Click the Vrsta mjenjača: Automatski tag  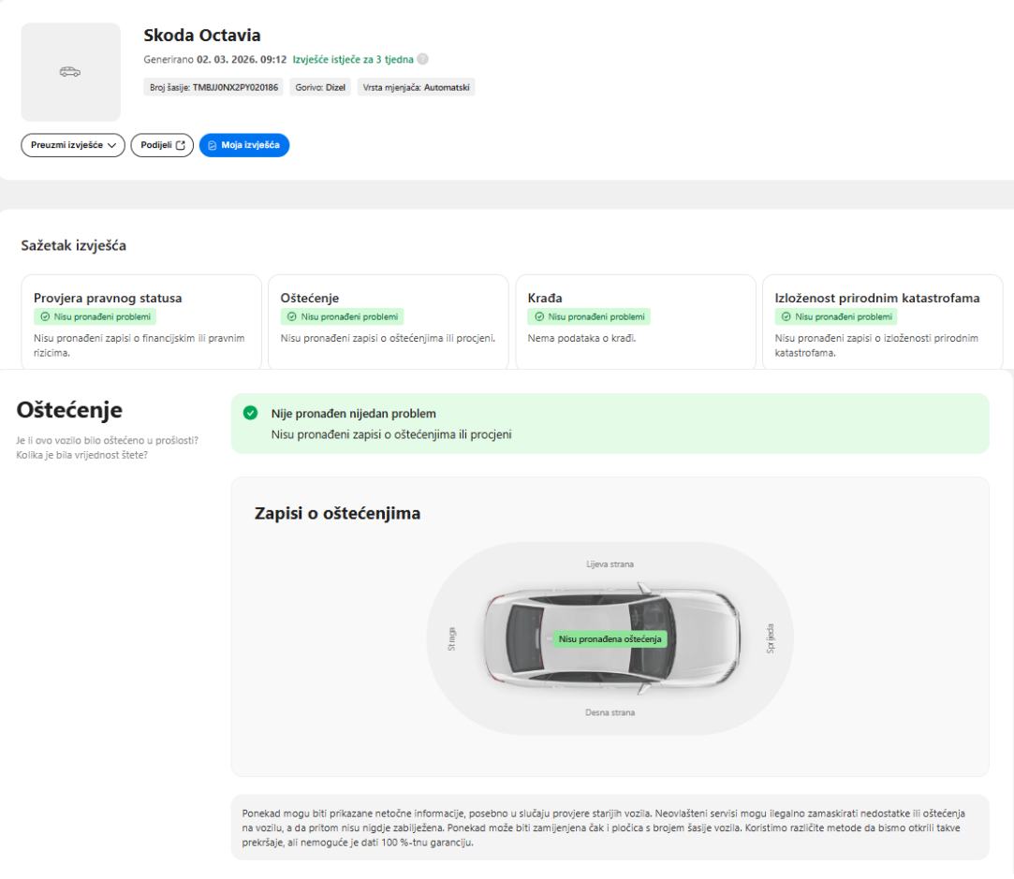pyautogui.click(x=417, y=84)
